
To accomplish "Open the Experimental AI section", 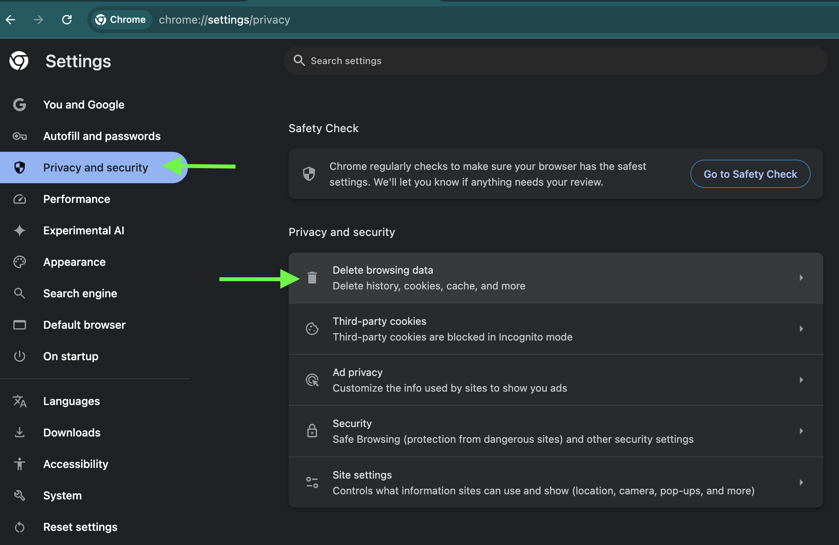I will pyautogui.click(x=83, y=230).
